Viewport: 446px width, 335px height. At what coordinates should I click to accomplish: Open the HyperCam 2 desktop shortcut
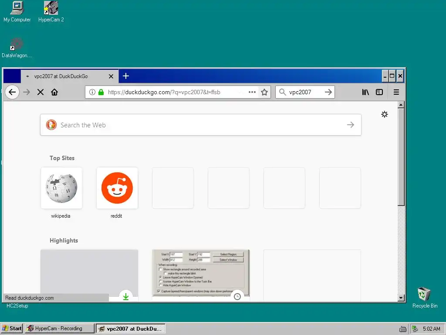(x=51, y=11)
